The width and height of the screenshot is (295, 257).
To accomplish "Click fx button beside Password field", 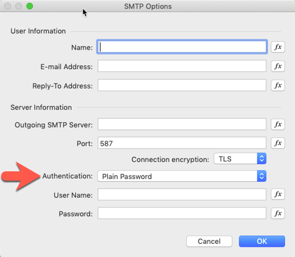I will coord(277,213).
